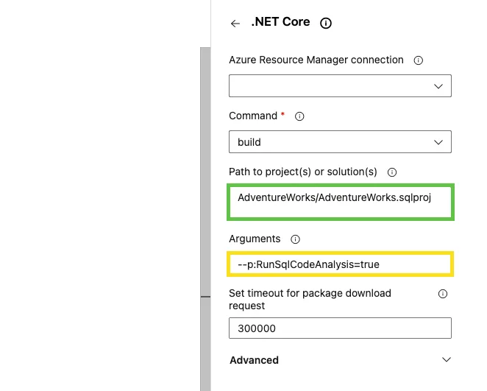Show info for Path to project(s) or solution(s)
Viewport: 487px width, 391px height.
(x=391, y=172)
